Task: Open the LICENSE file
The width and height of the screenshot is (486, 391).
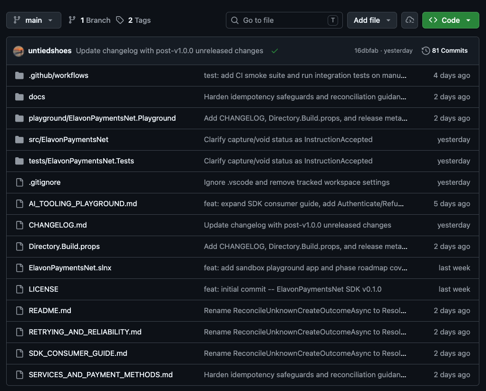Action: [x=43, y=289]
